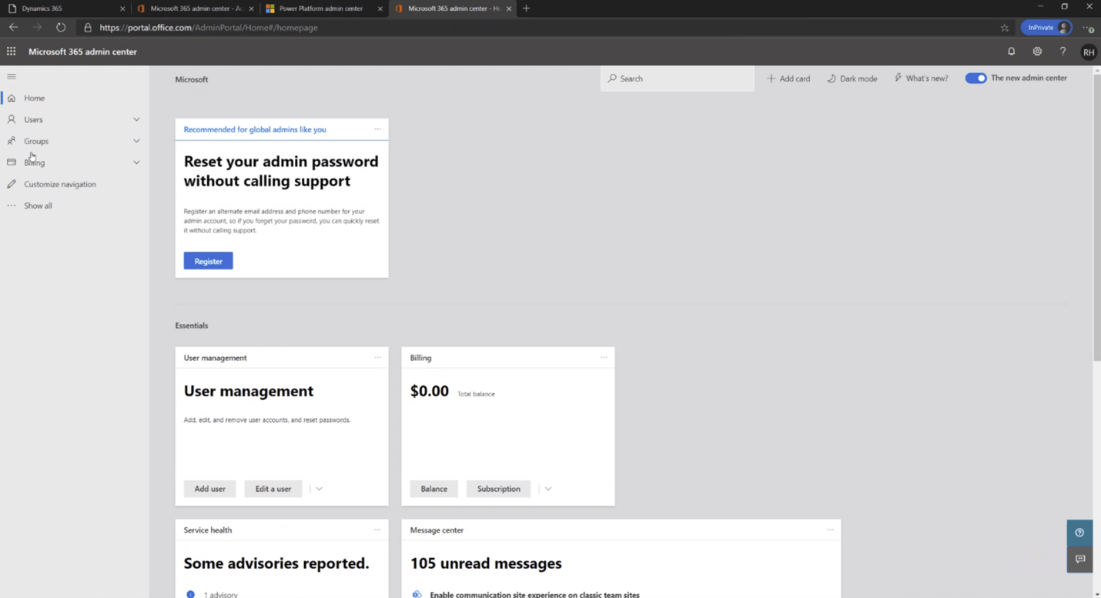Click the lock icon in address bar

[88, 28]
